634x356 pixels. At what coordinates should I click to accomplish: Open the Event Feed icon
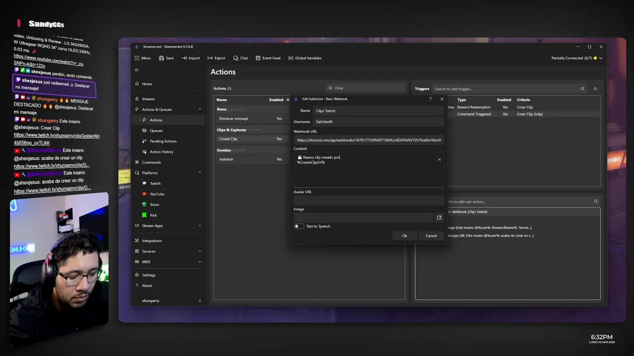click(x=258, y=58)
